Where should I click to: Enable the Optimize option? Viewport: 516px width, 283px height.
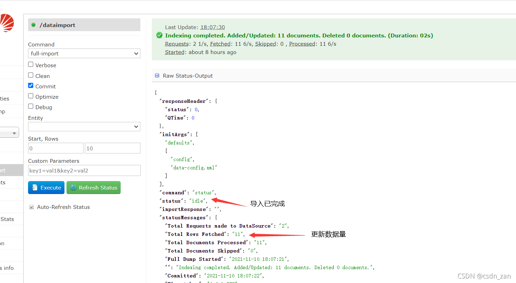(x=31, y=96)
